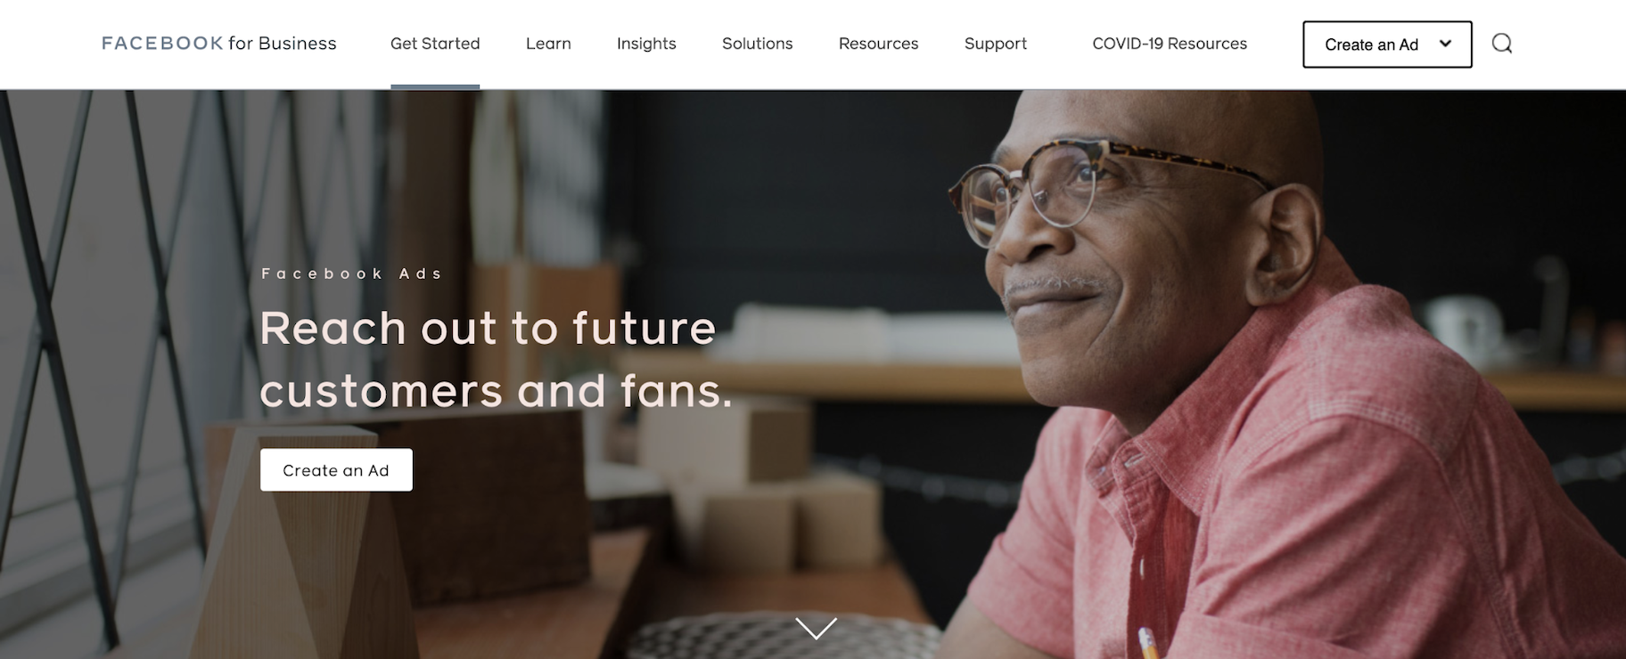Open the Get Started menu
The width and height of the screenshot is (1626, 659).
click(x=435, y=44)
